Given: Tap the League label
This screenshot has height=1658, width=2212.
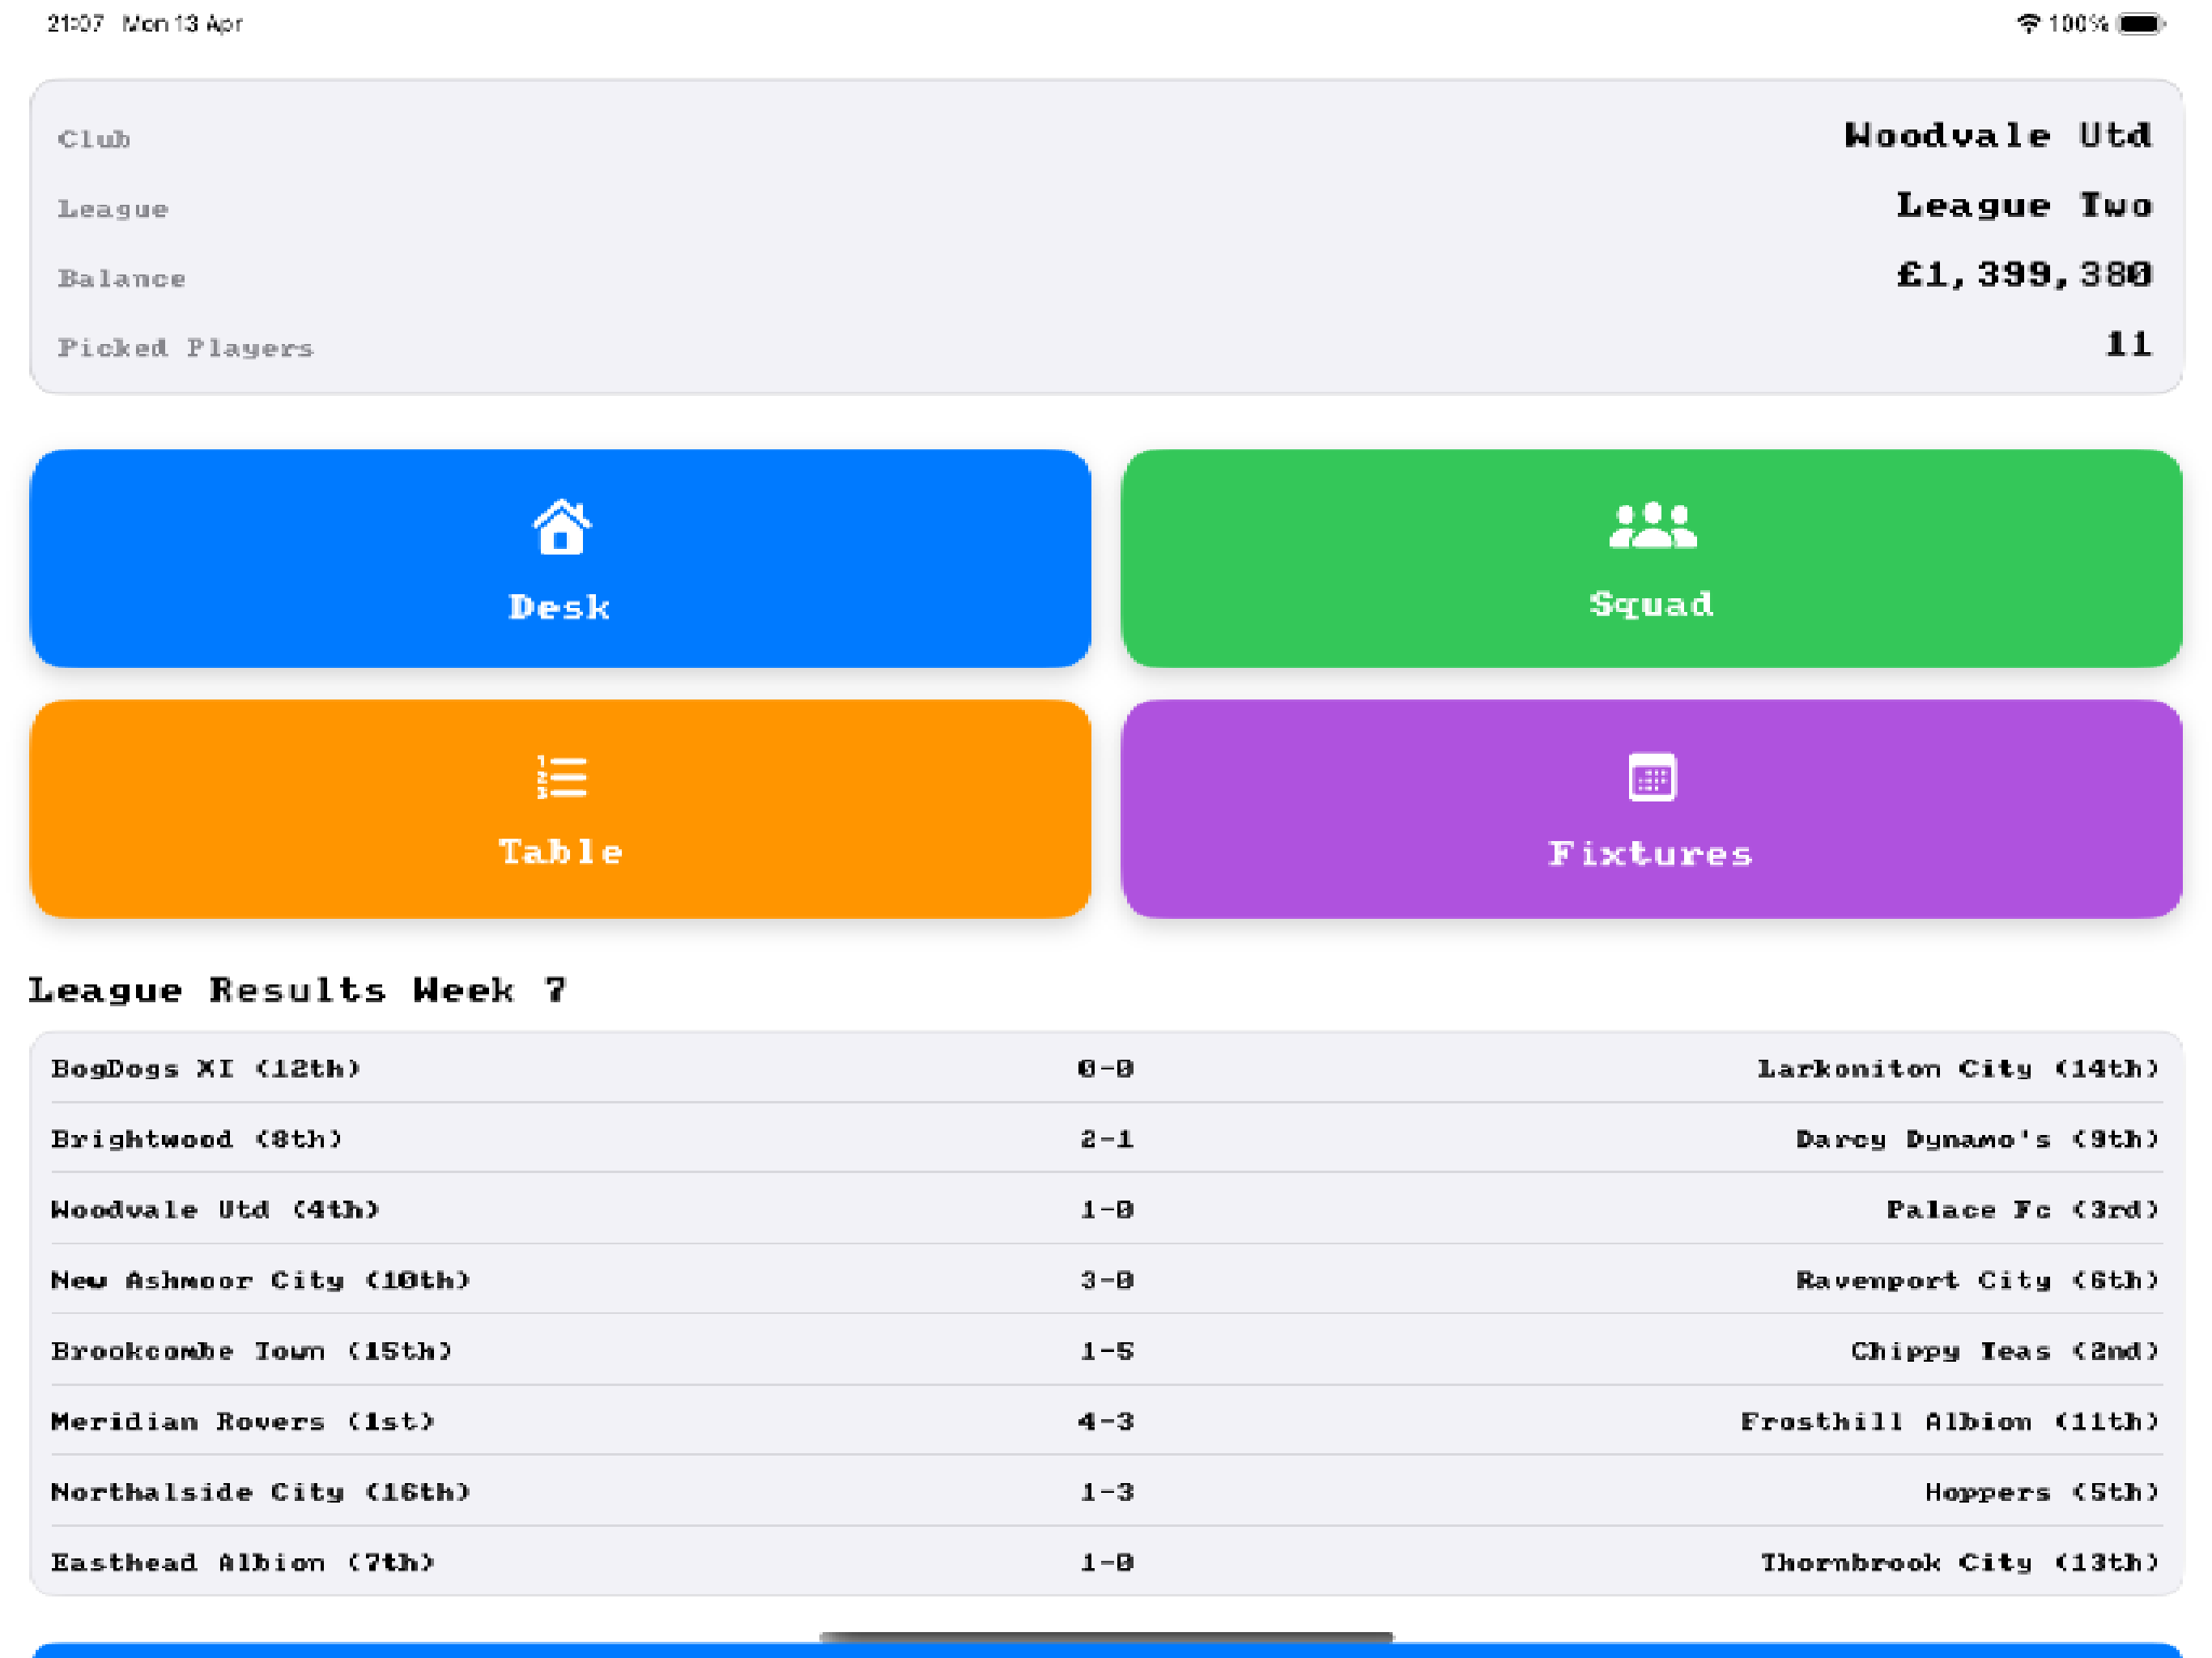Looking at the screenshot, I should coord(113,209).
